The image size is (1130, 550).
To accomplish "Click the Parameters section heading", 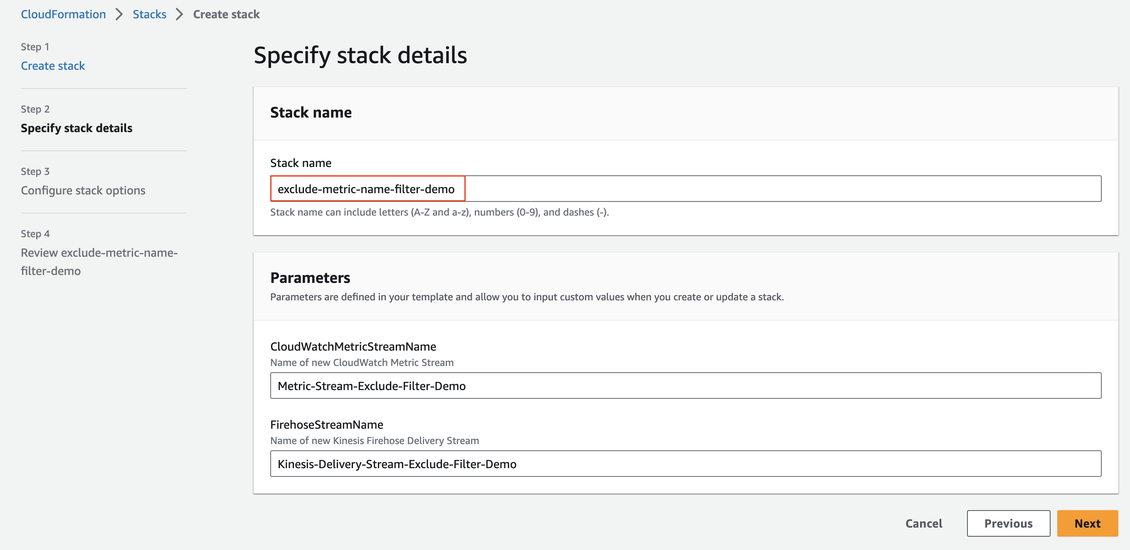I will pos(310,277).
